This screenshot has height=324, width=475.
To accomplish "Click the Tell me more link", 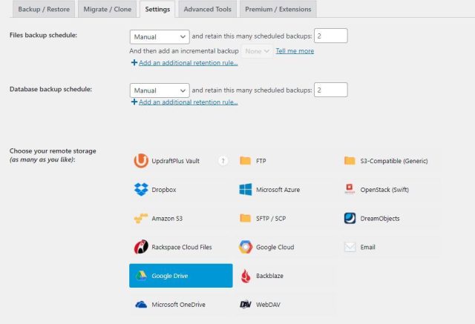I will pyautogui.click(x=295, y=51).
